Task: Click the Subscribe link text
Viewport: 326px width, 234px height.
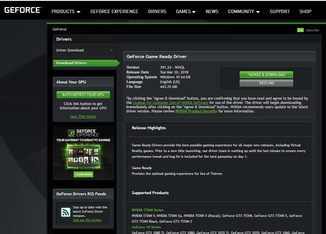Action: (312, 30)
